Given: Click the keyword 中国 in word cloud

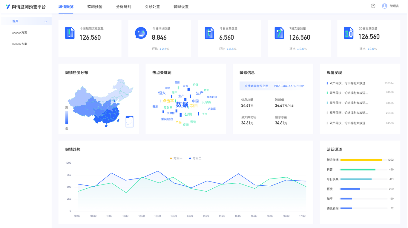Looking at the screenshot, I should 195,101.
